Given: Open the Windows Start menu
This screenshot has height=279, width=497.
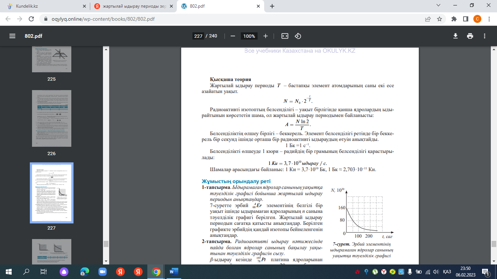Looking at the screenshot, I should tap(9, 271).
